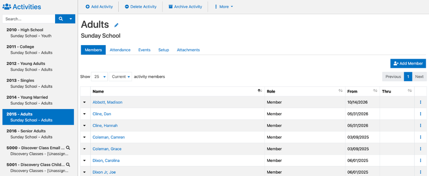Open row options menu for Dixon, Carolina
This screenshot has width=429, height=176.
(x=420, y=161)
